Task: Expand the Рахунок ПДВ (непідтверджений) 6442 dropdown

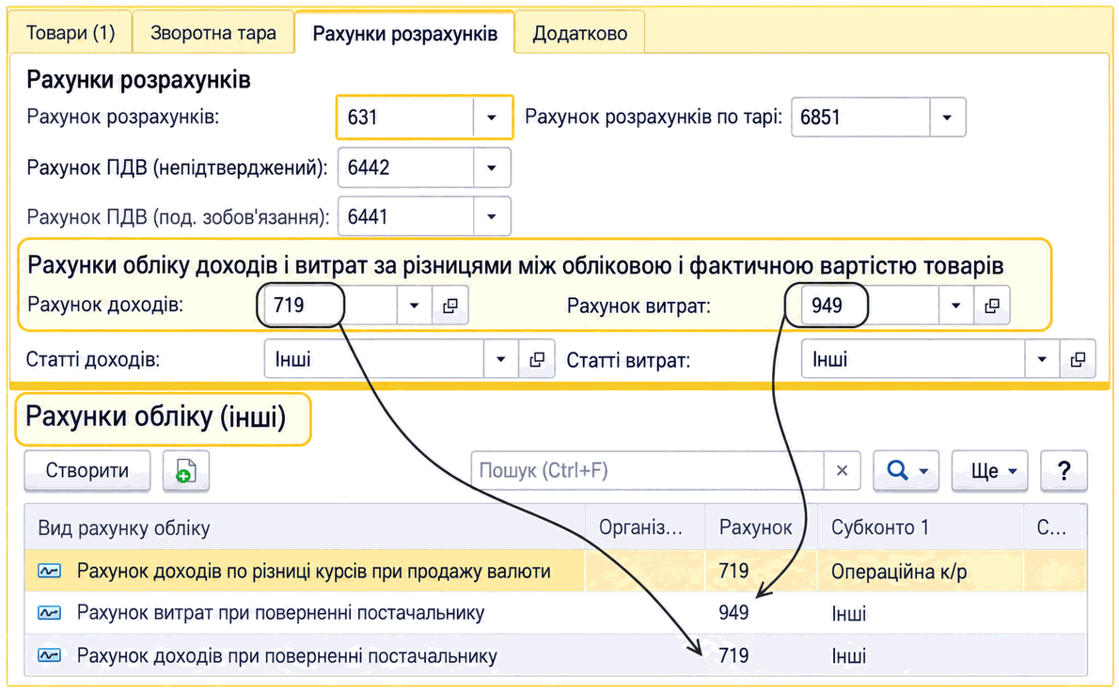Action: [x=491, y=167]
